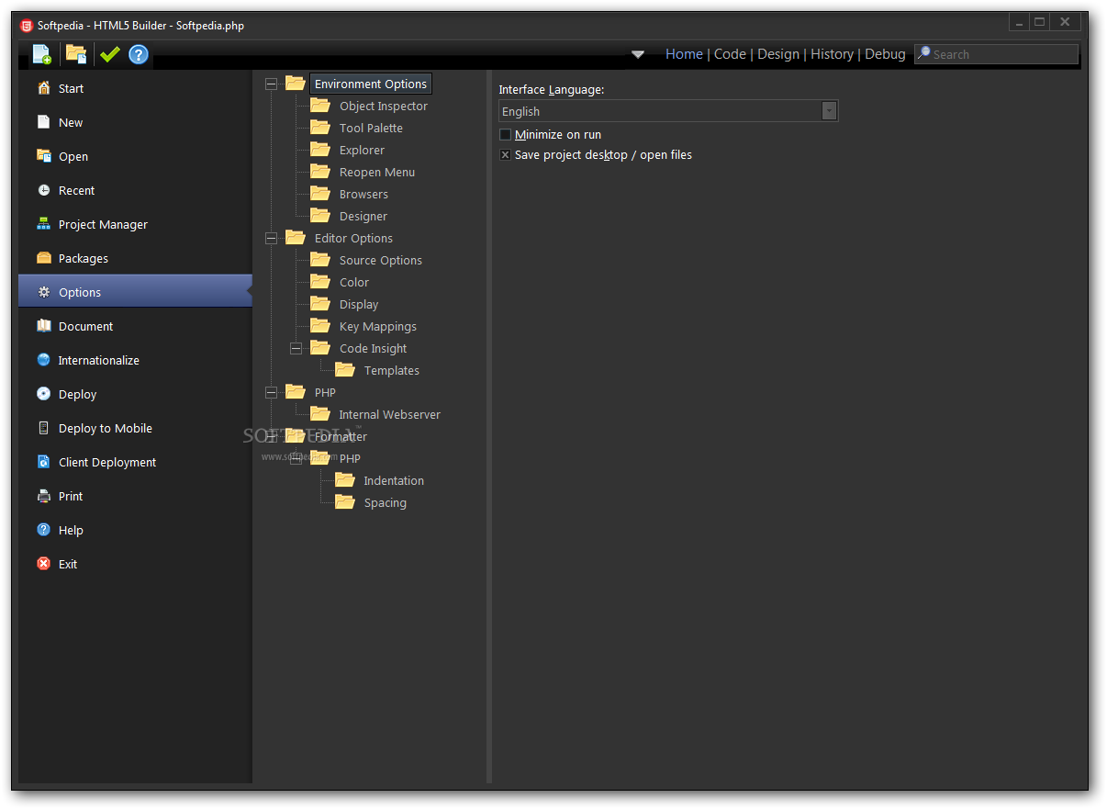This screenshot has width=1107, height=809.
Task: Enable the Minimize on run checkbox
Action: [505, 135]
